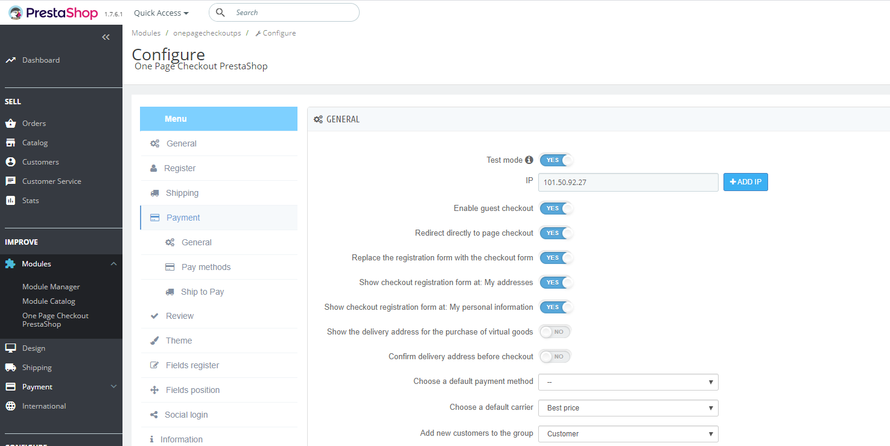Click the Social login share icon

(x=153, y=415)
